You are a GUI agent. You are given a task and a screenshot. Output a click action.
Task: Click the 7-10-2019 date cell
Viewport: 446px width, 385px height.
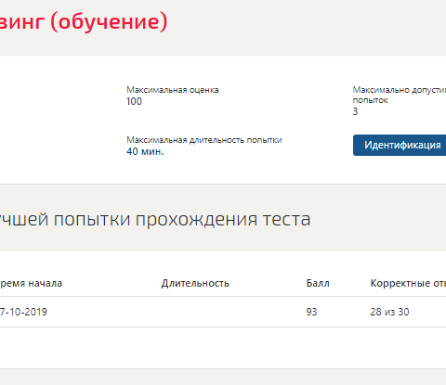23,312
